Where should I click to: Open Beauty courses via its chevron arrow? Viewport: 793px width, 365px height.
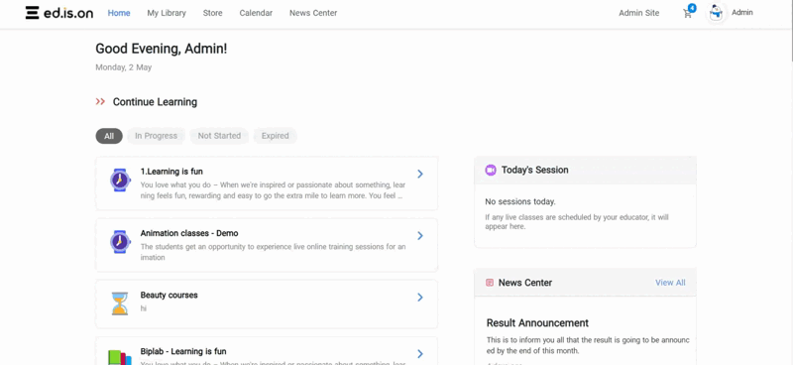420,298
